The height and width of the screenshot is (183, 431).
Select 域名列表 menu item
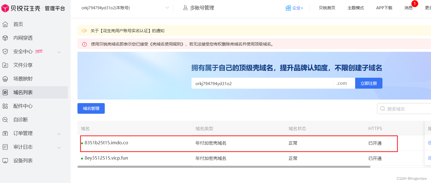[x=23, y=92]
